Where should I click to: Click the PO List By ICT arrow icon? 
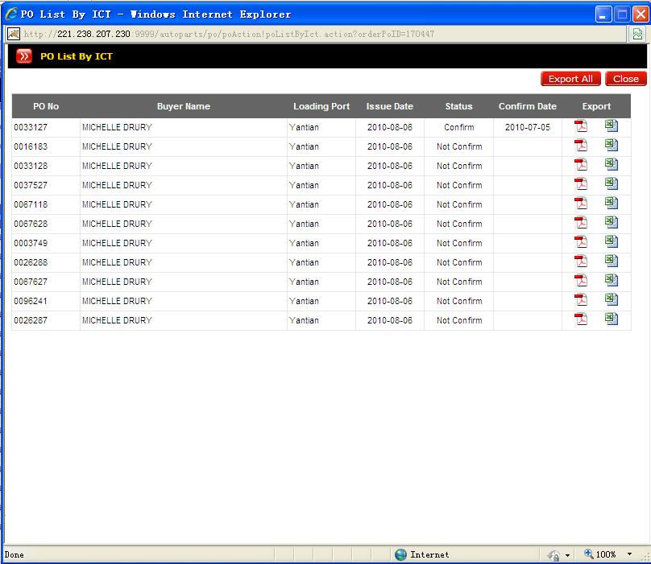pyautogui.click(x=24, y=56)
